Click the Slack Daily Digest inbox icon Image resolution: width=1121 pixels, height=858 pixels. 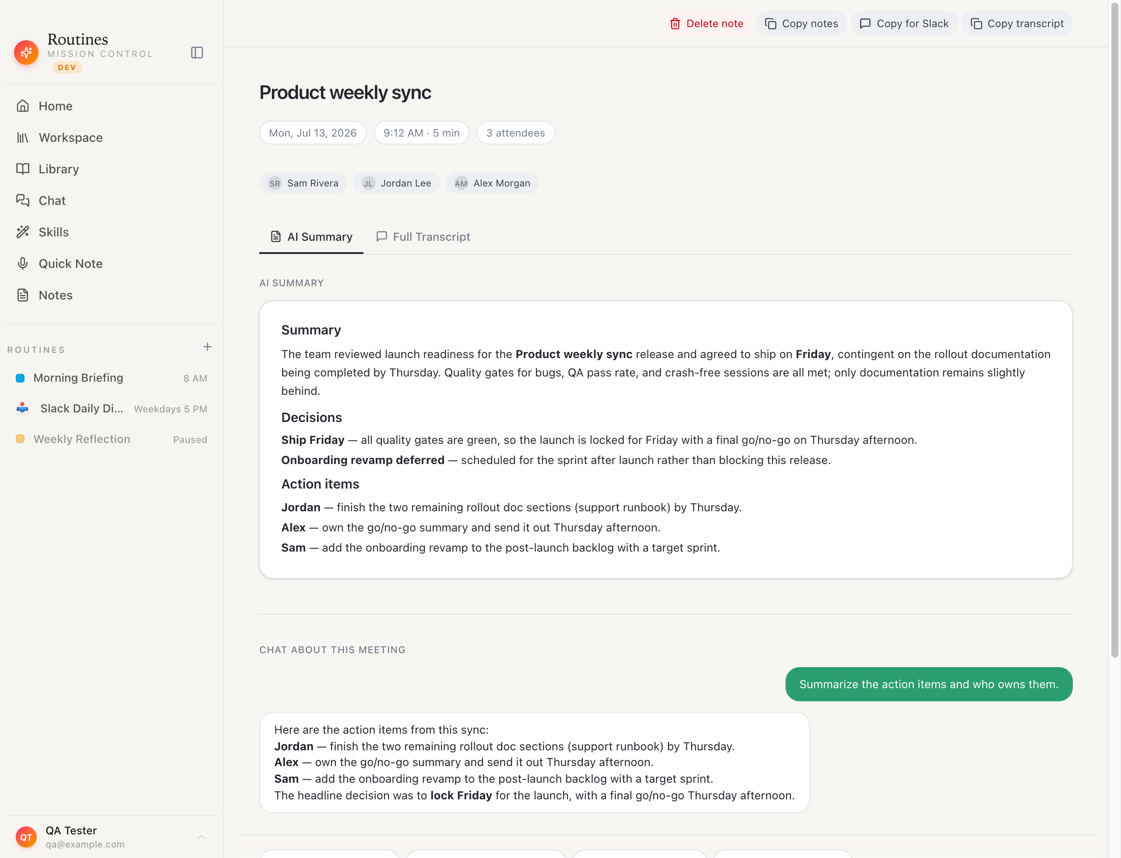[22, 408]
